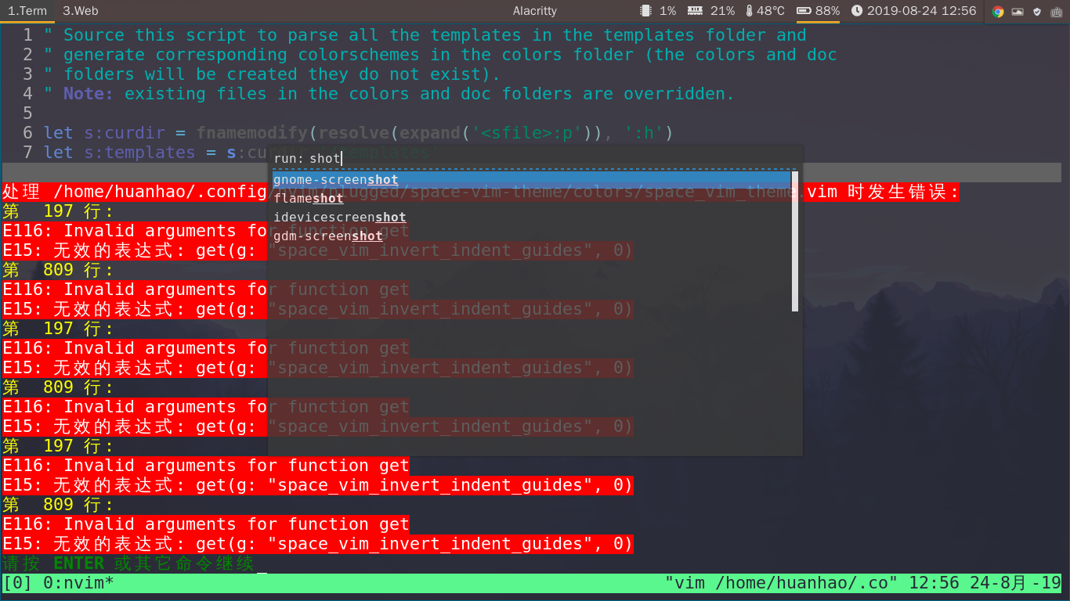Click the image viewer tray icon
The height and width of the screenshot is (601, 1070).
1018,11
